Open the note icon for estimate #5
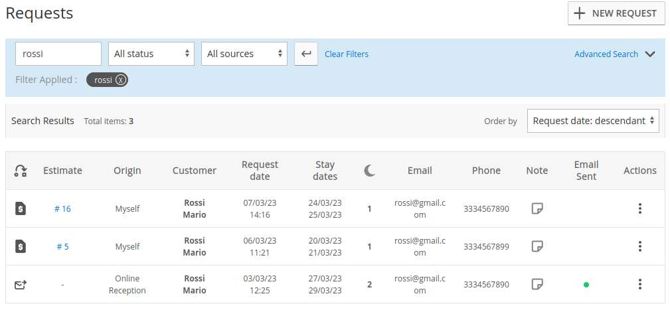The height and width of the screenshot is (310, 670). pyautogui.click(x=537, y=246)
